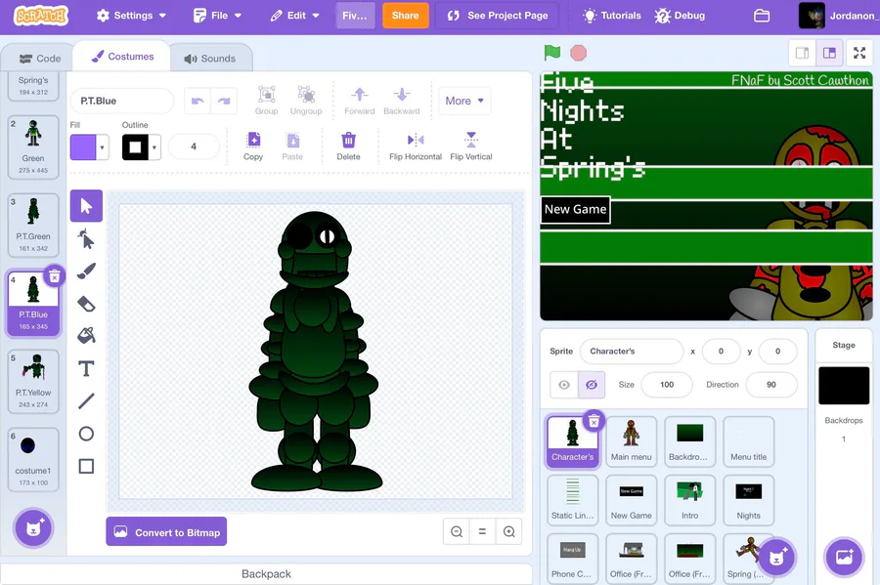Ungroup the selected shapes
Viewport: 880px width, 585px height.
point(306,101)
